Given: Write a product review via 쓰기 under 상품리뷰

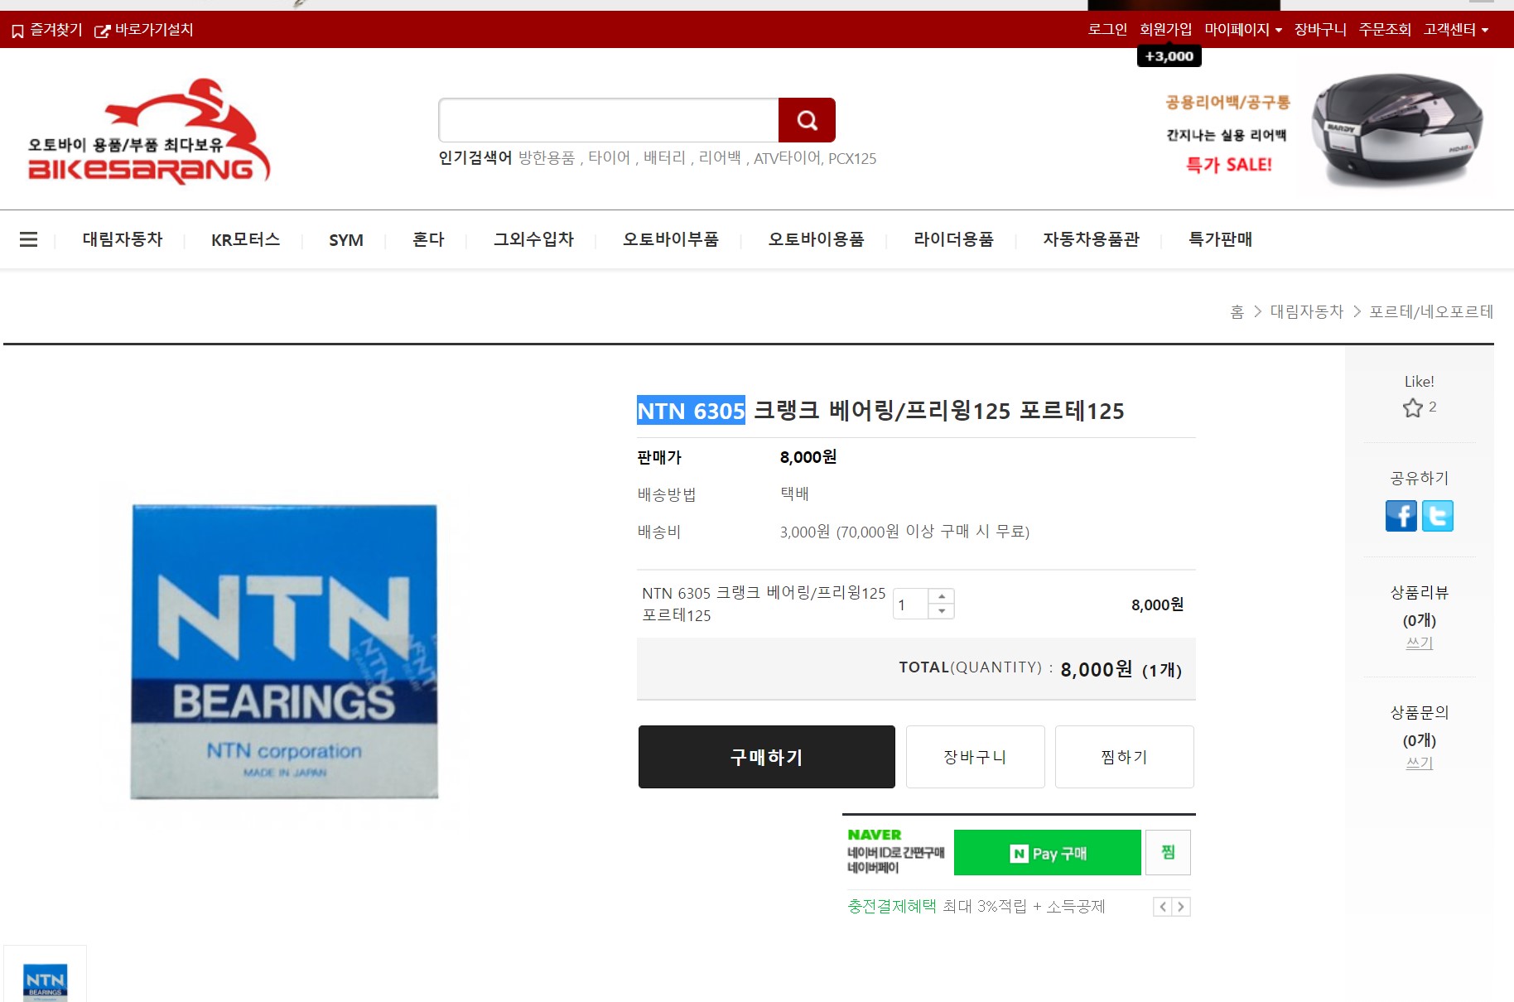Looking at the screenshot, I should tap(1419, 643).
